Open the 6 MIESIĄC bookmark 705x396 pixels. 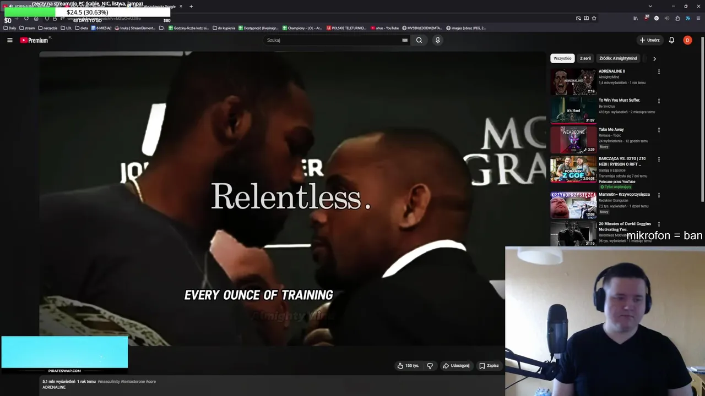pyautogui.click(x=101, y=28)
